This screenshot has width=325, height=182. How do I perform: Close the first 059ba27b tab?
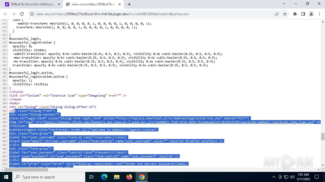[x=59, y=4]
